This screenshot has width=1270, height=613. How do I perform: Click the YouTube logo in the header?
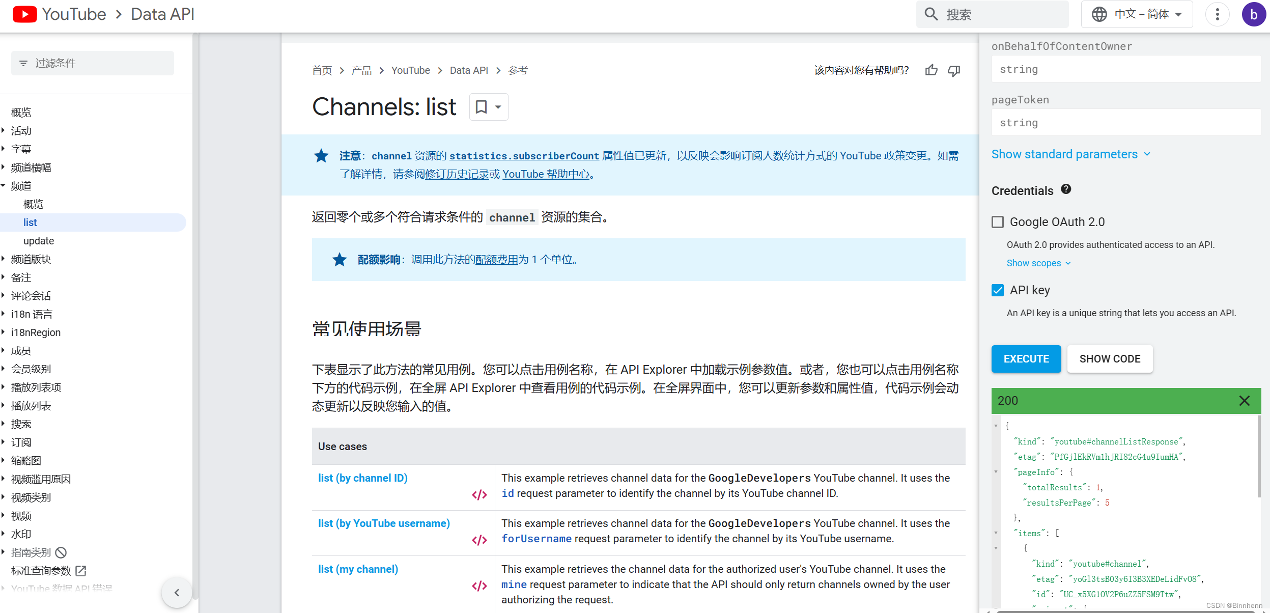[25, 14]
